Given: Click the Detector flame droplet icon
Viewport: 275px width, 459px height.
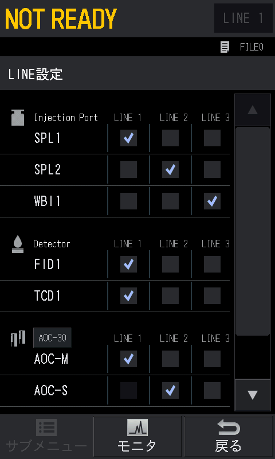Looking at the screenshot, I should 18,244.
